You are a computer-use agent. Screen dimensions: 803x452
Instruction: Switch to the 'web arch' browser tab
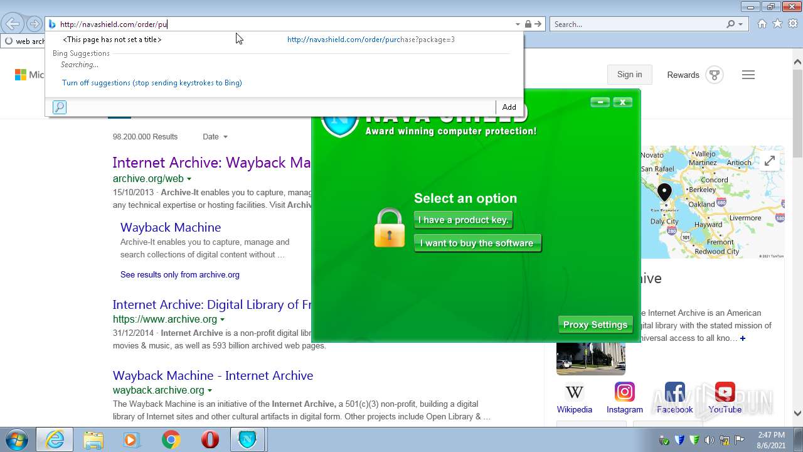tap(24, 41)
